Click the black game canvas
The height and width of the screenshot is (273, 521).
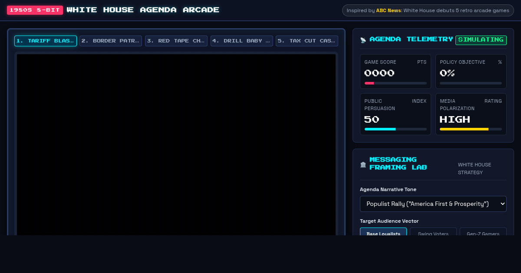(x=176, y=145)
